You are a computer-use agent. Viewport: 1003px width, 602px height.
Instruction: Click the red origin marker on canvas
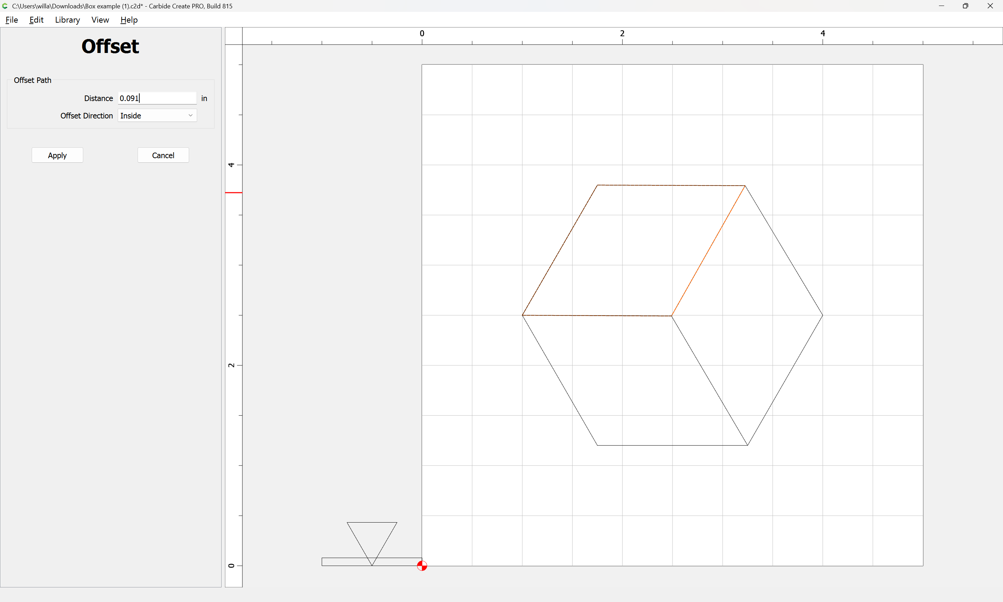[x=422, y=565]
